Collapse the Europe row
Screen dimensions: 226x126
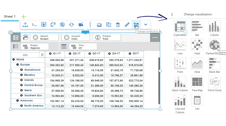(x=18, y=65)
